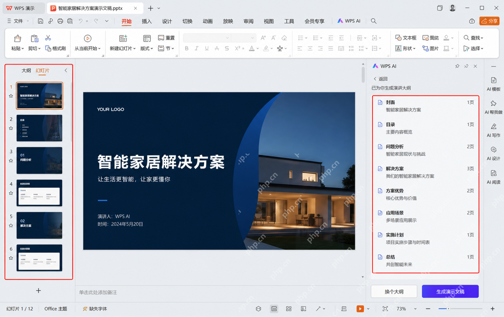Click the zoom in plus button
Viewport: 504px width, 317px height.
pos(493,309)
